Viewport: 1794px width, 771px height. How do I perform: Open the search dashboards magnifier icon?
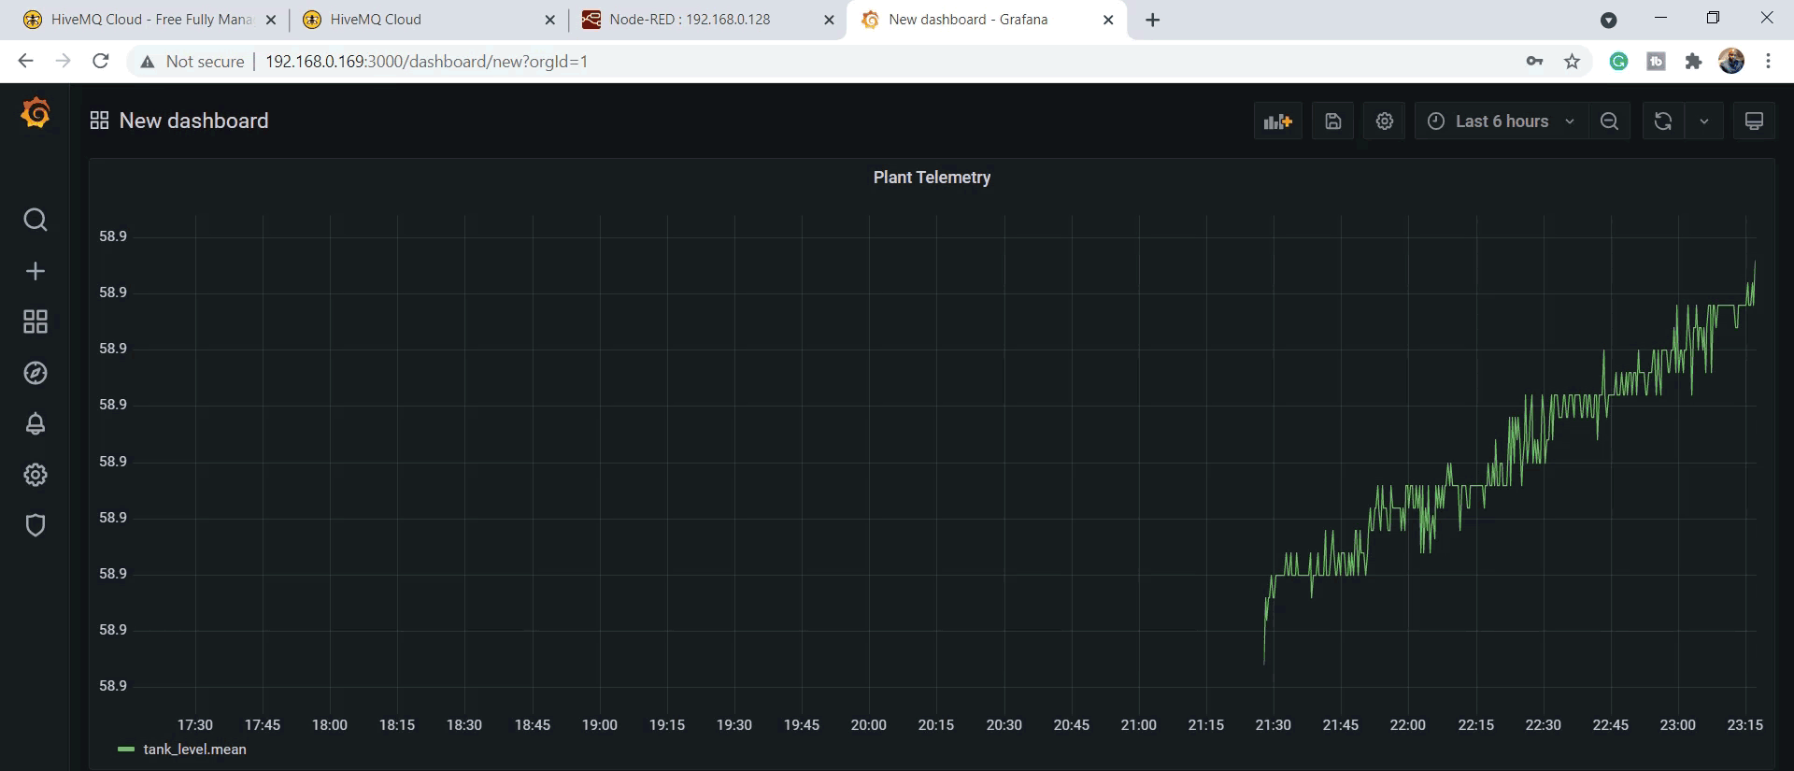pyautogui.click(x=36, y=220)
